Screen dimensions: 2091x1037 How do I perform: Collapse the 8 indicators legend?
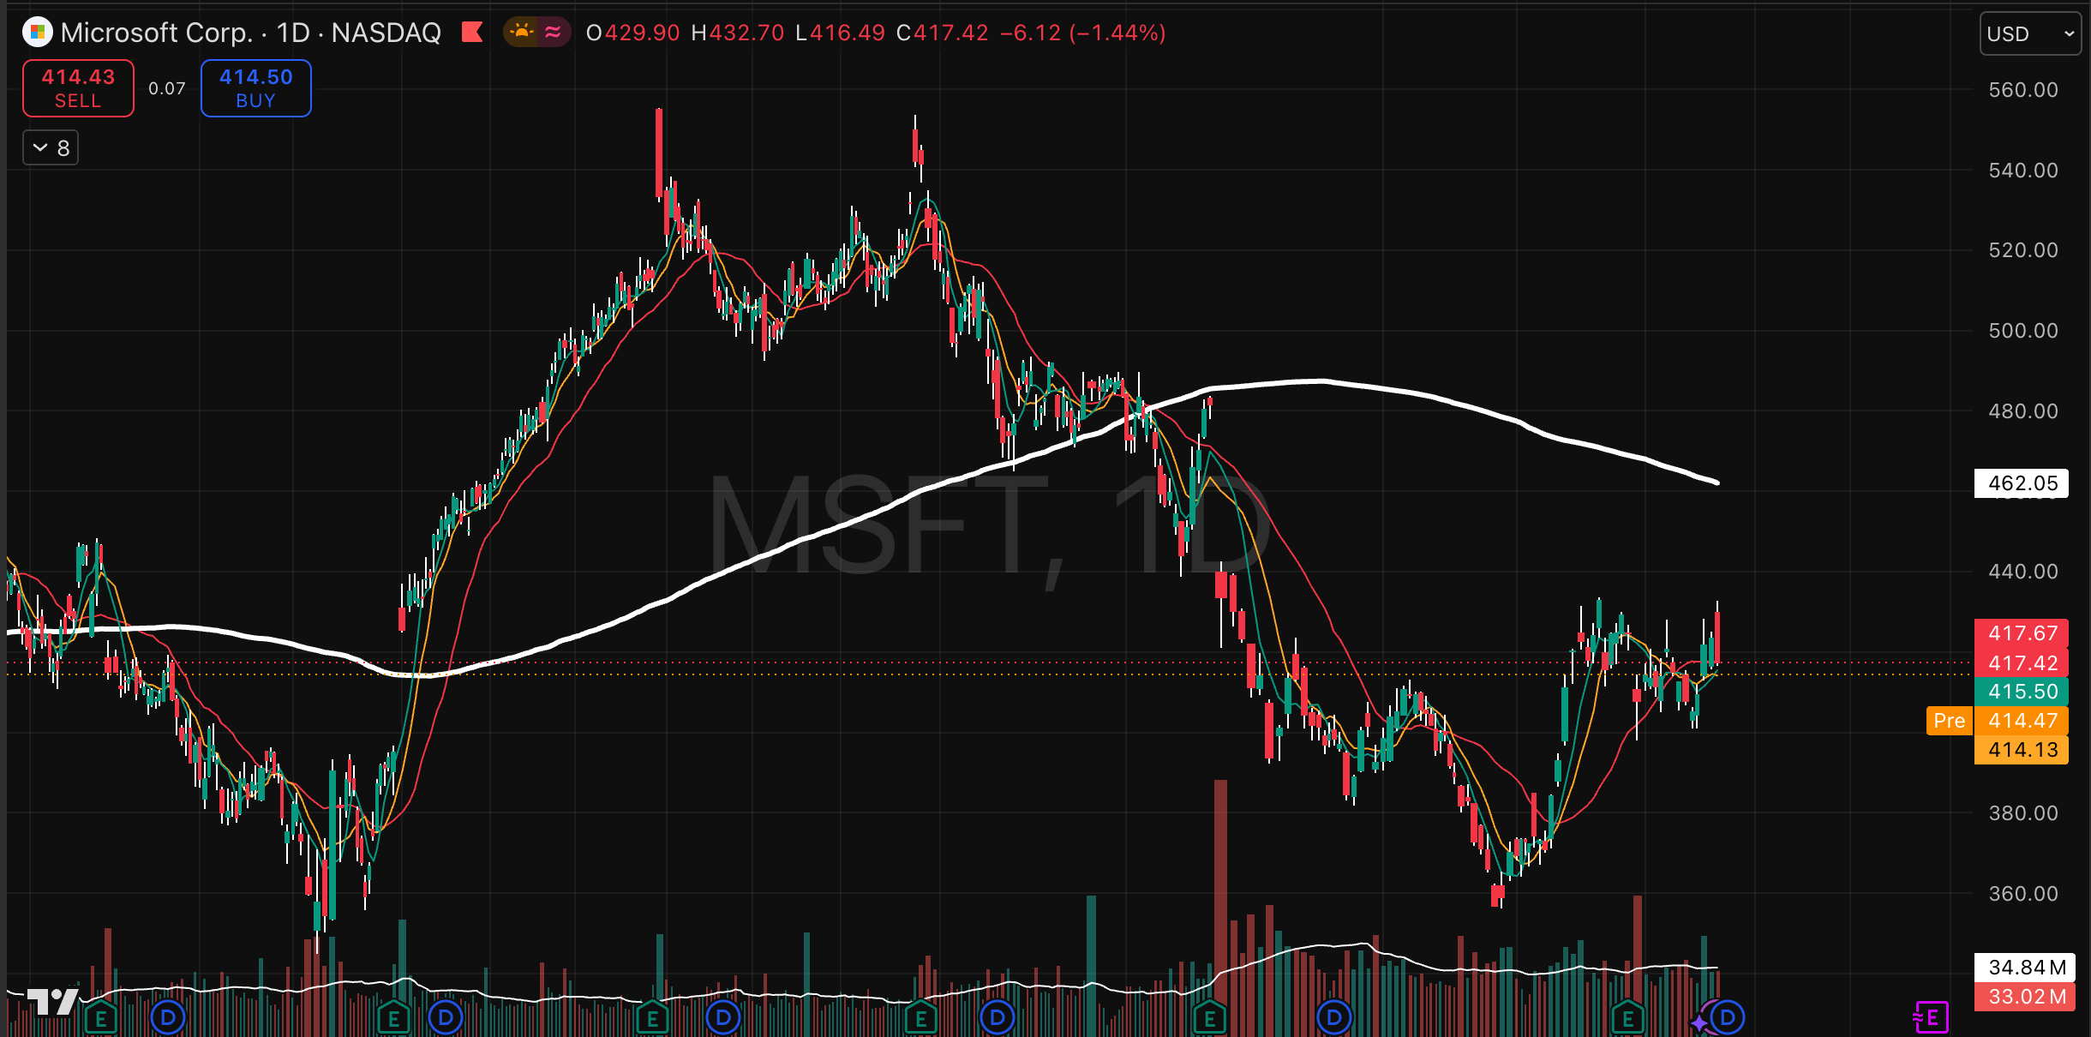(x=51, y=148)
